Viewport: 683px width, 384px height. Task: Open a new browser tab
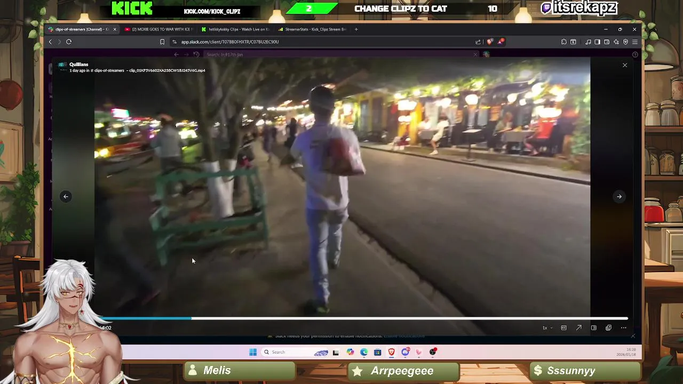(356, 29)
